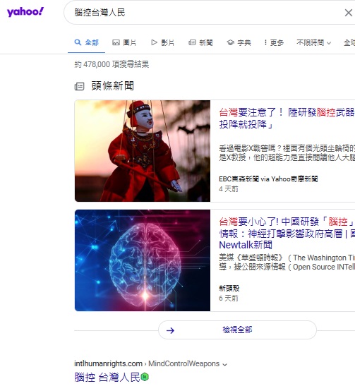
Task: Click the green badge next to 腦控 台灣人民
Action: point(145,377)
